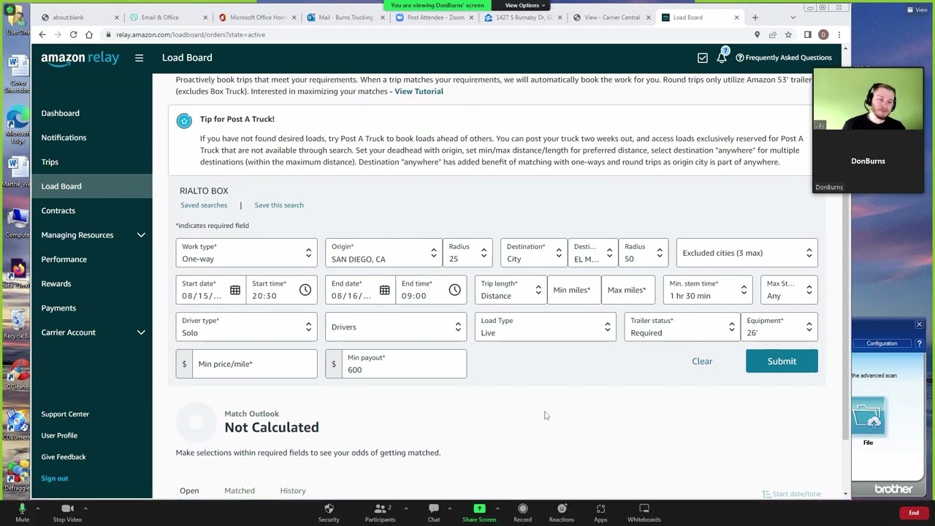Open Frequently Asked Questions help
This screenshot has height=526, width=935.
tap(783, 58)
